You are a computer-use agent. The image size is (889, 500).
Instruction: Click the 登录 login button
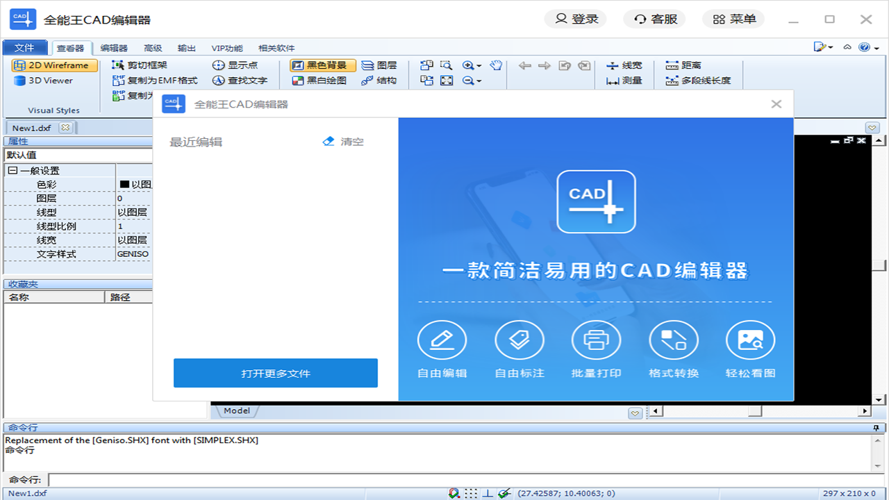[575, 19]
